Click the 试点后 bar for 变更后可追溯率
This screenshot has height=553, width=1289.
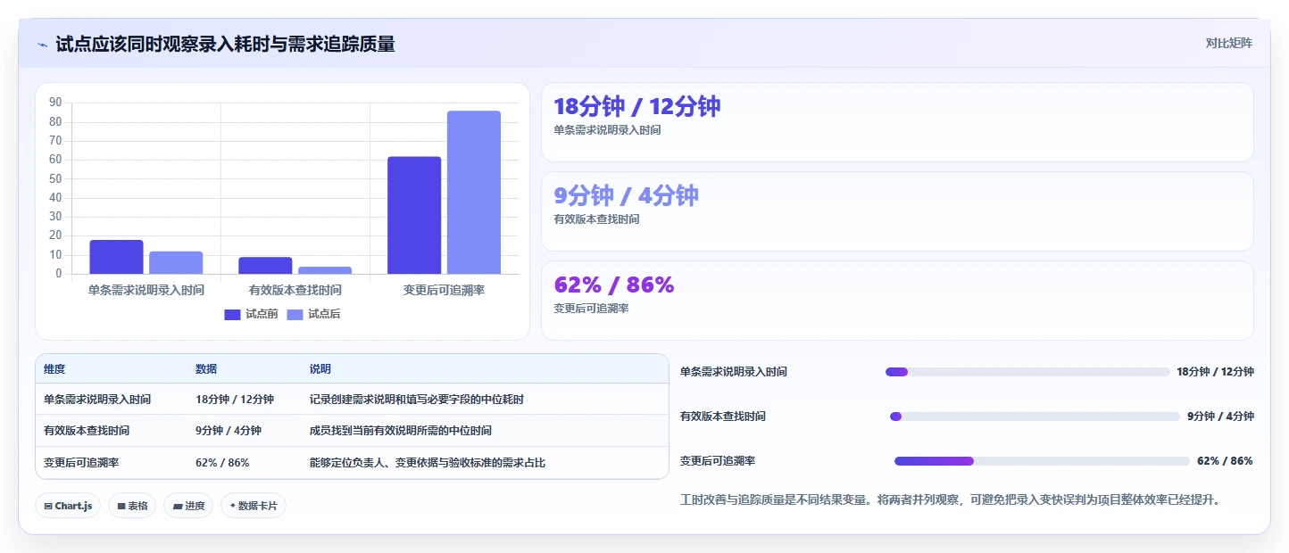coord(474,193)
